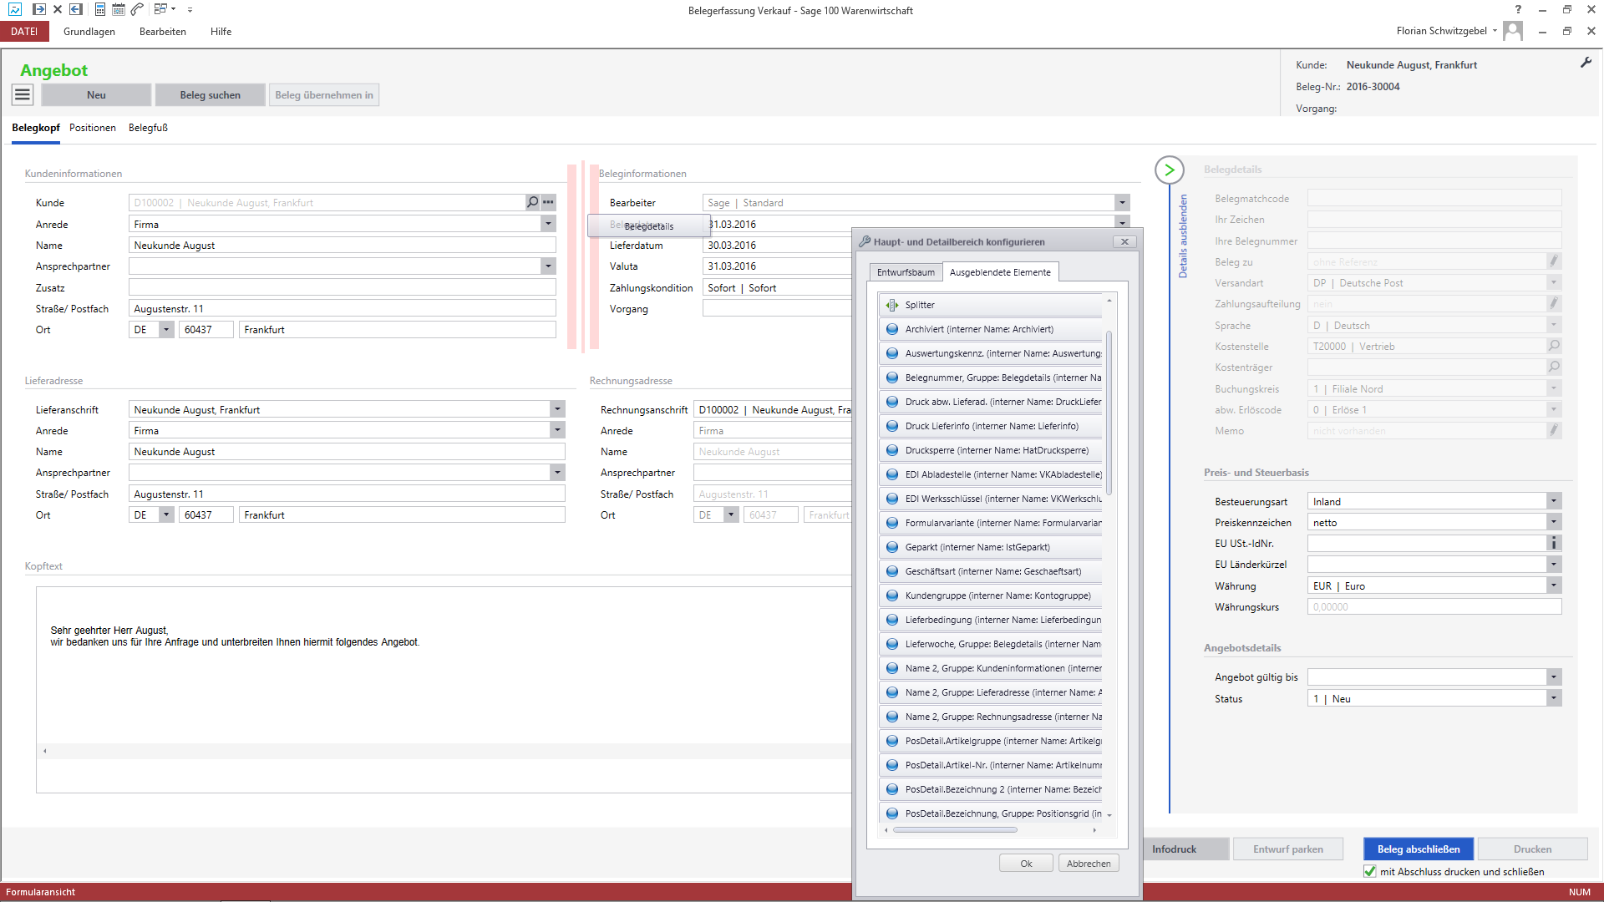Click the telephone icon in the quick toolbar
The width and height of the screenshot is (1604, 902).
click(138, 9)
